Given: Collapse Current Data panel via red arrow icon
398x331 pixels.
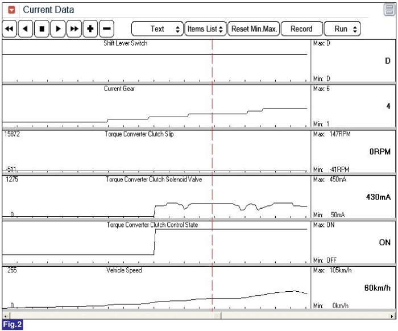Looking at the screenshot, I should [11, 10].
